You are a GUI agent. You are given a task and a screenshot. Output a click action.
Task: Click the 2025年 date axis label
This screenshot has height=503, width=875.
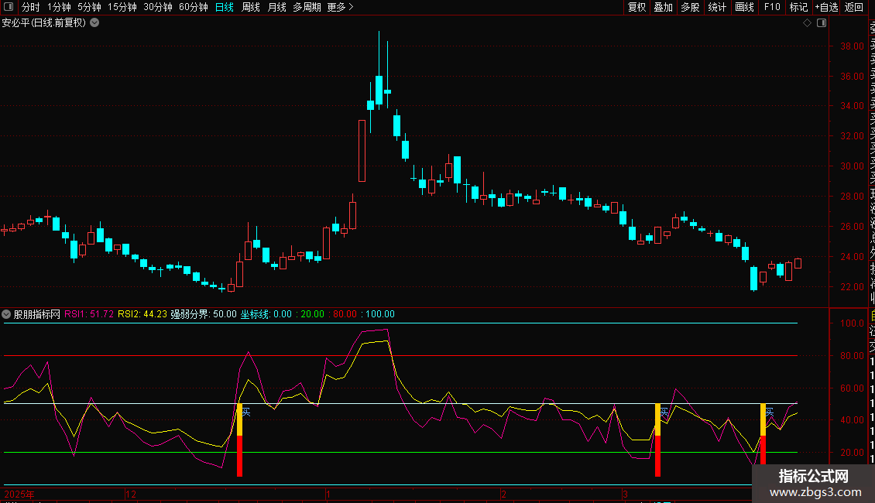click(19, 494)
